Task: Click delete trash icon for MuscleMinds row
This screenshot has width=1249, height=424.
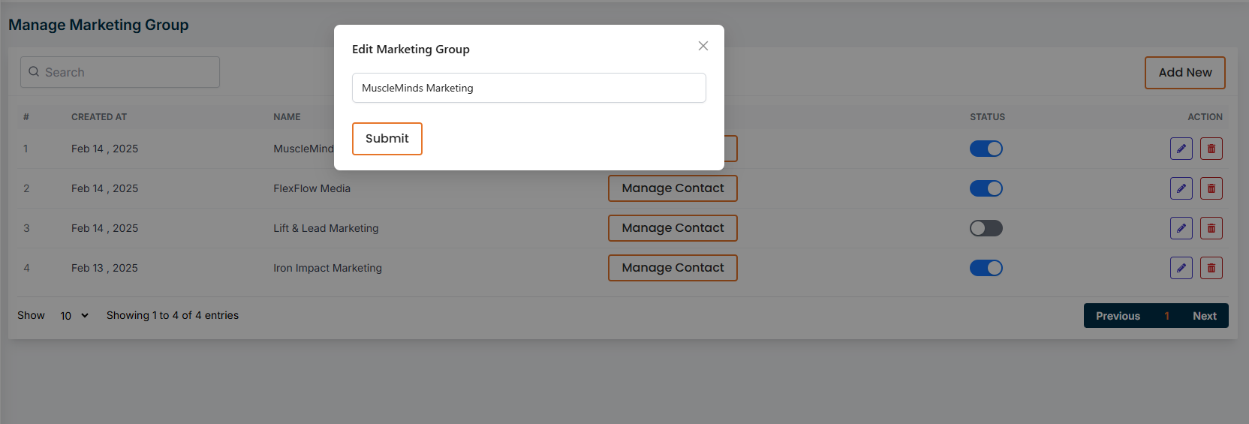Action: coord(1211,149)
